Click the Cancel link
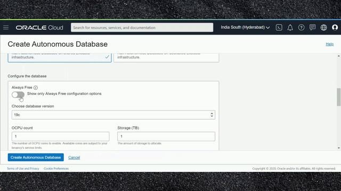341x191 pixels. coord(74,158)
